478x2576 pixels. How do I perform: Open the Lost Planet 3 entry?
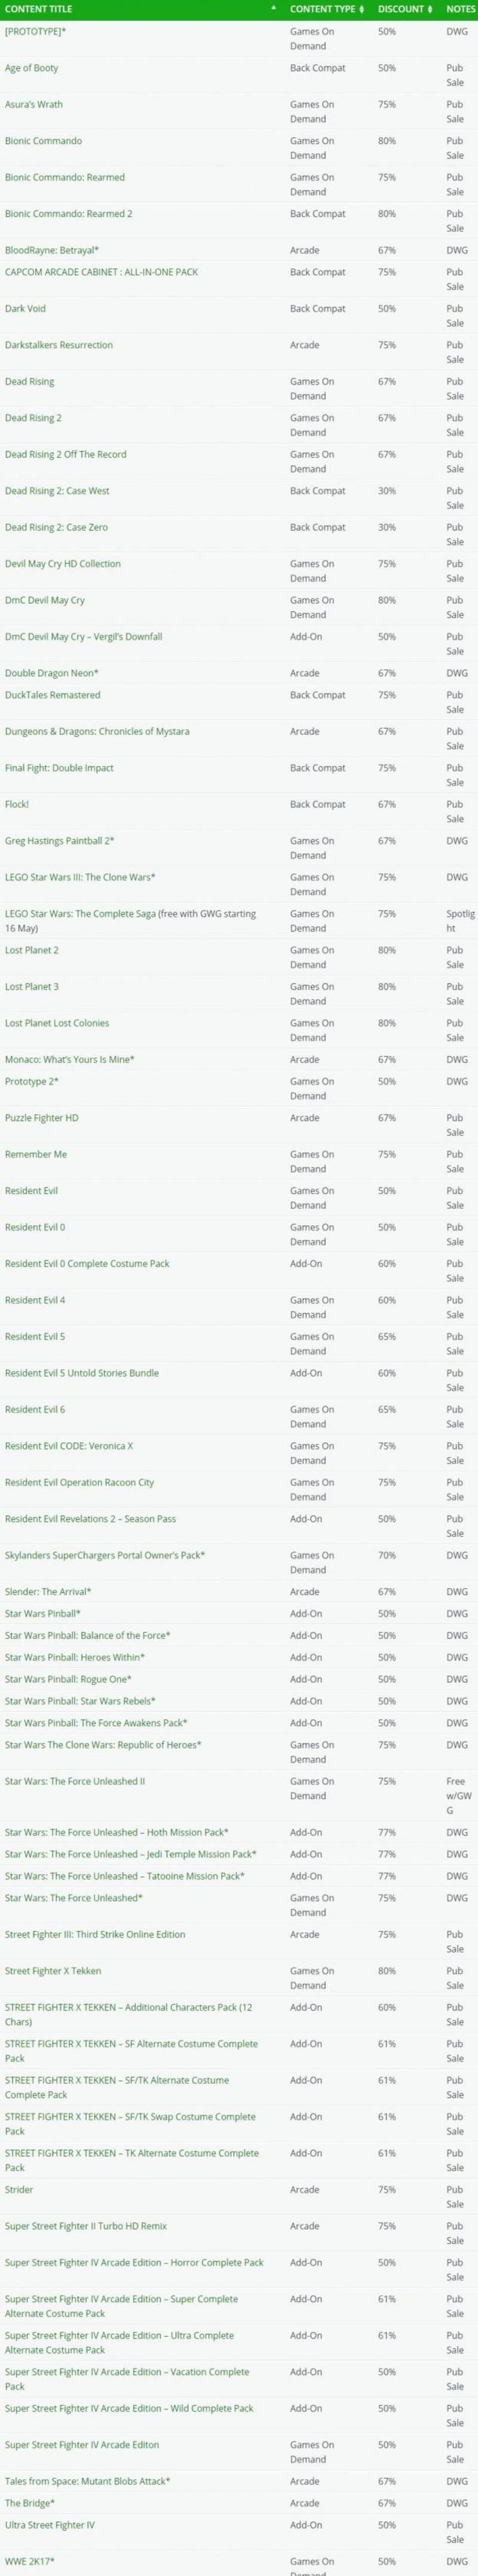[32, 987]
